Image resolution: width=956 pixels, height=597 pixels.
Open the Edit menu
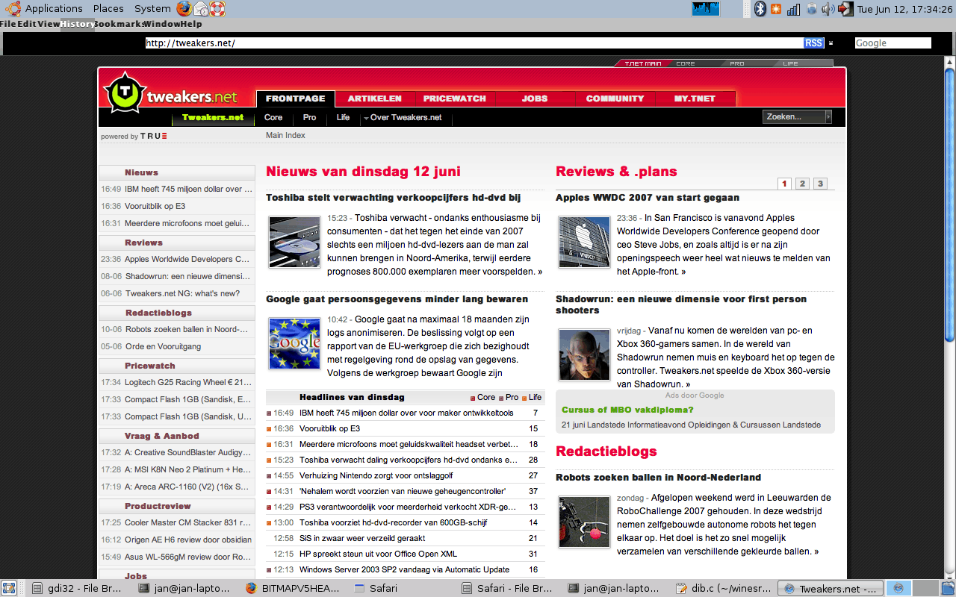click(x=27, y=24)
